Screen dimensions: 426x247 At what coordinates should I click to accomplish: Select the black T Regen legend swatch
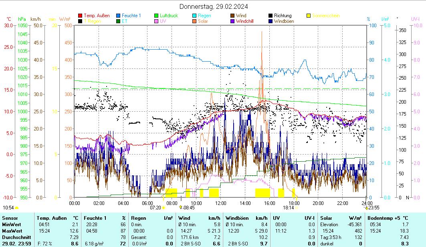click(x=80, y=21)
